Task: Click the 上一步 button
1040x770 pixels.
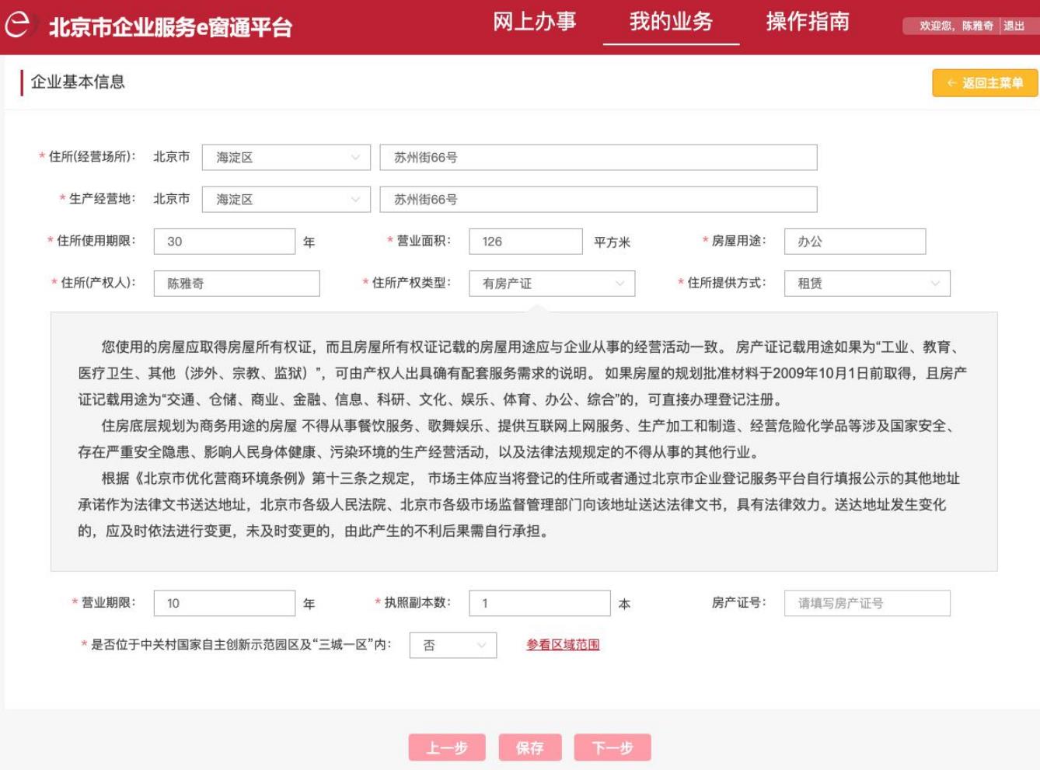Action: point(447,748)
